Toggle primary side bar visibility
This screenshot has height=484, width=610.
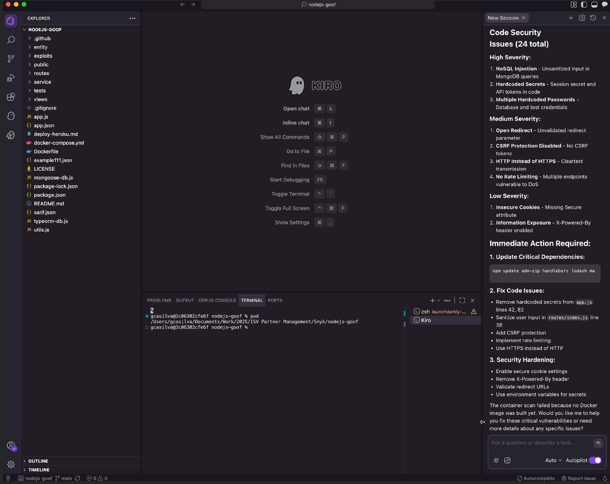[x=584, y=5]
